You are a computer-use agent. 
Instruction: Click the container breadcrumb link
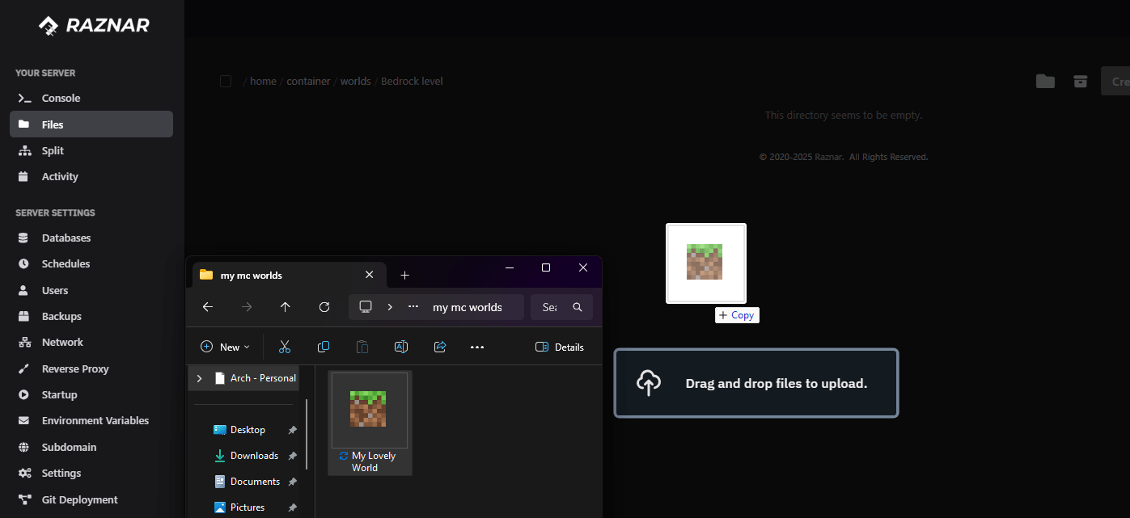308,81
